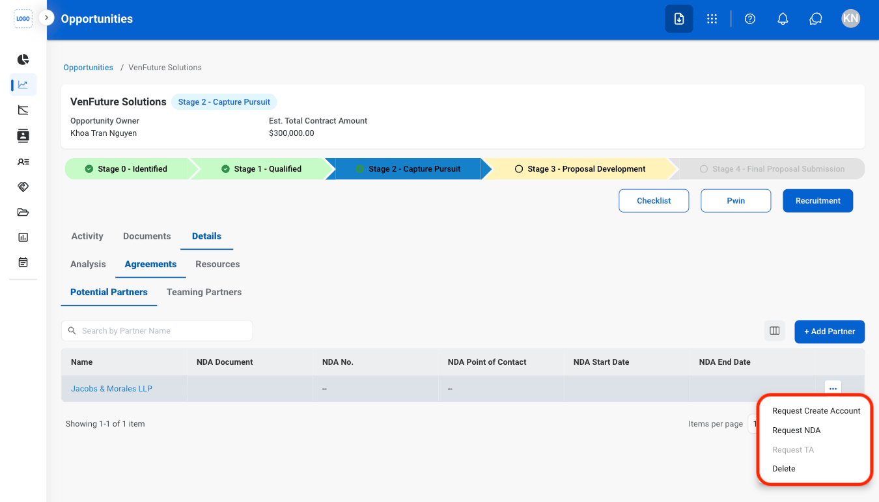Image resolution: width=879 pixels, height=502 pixels.
Task: Open the contacts icon in left sidebar
Action: 23,136
